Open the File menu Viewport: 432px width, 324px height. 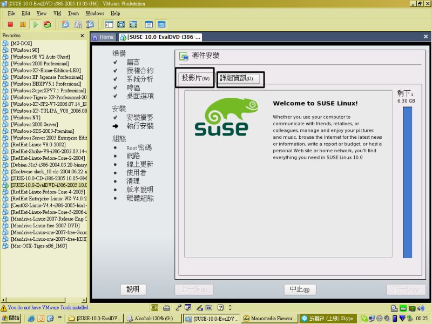click(11, 13)
